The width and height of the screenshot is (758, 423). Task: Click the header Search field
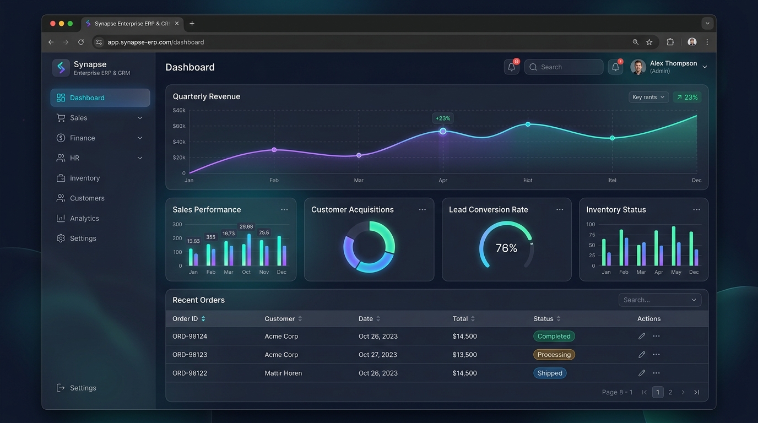564,67
